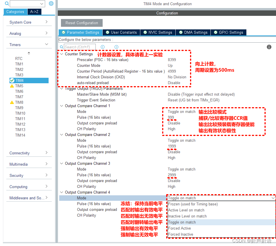Click Counter Period value 4999
This screenshot has height=246, width=276.
(172, 71)
